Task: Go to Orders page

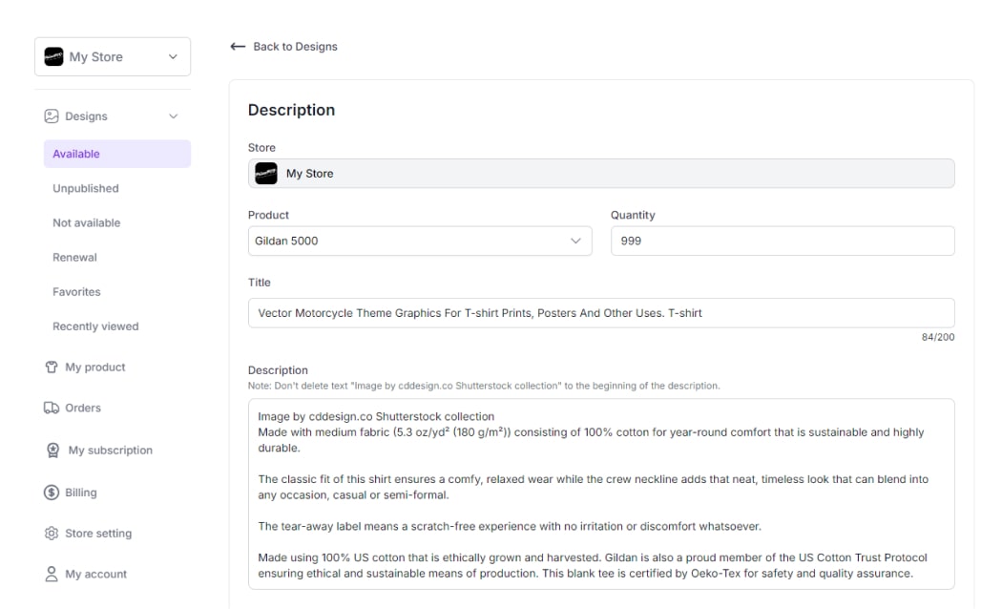Action: 83,408
